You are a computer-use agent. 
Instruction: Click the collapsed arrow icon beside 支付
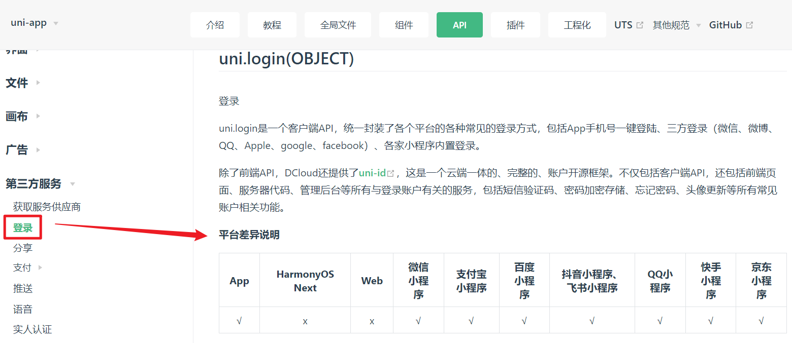(41, 268)
